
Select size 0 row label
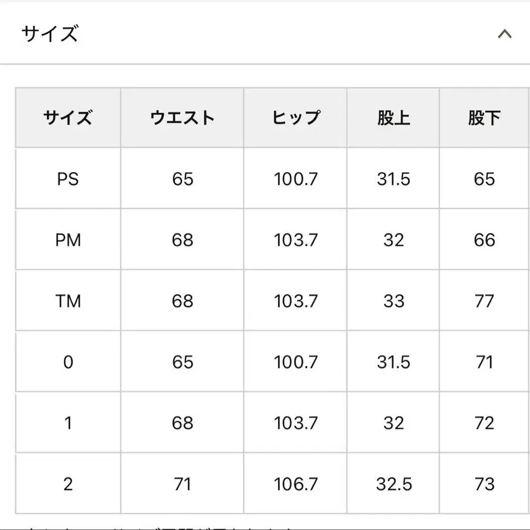click(x=68, y=362)
